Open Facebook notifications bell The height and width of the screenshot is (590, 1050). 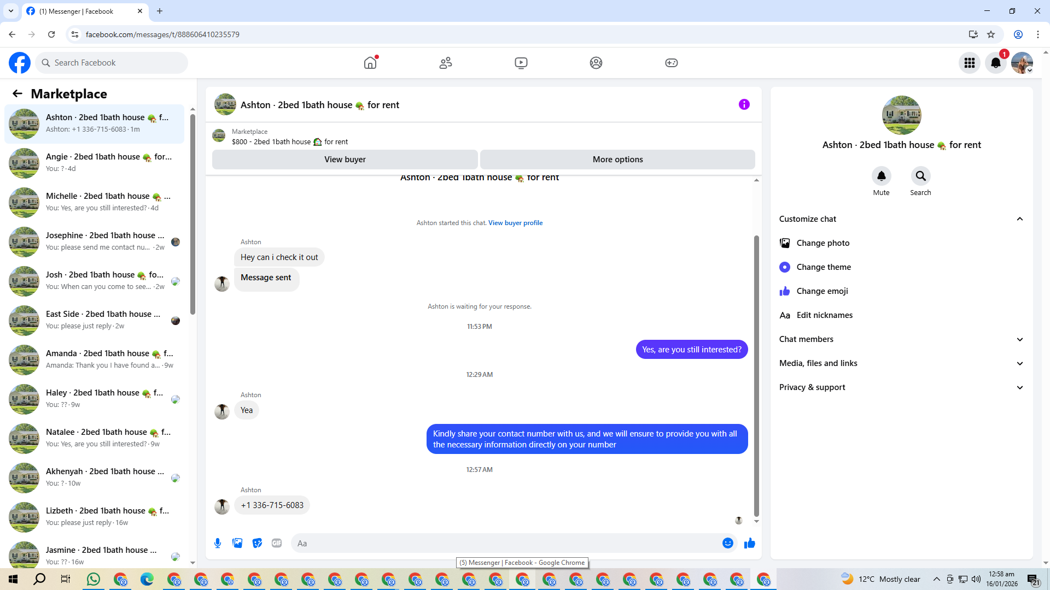click(996, 63)
